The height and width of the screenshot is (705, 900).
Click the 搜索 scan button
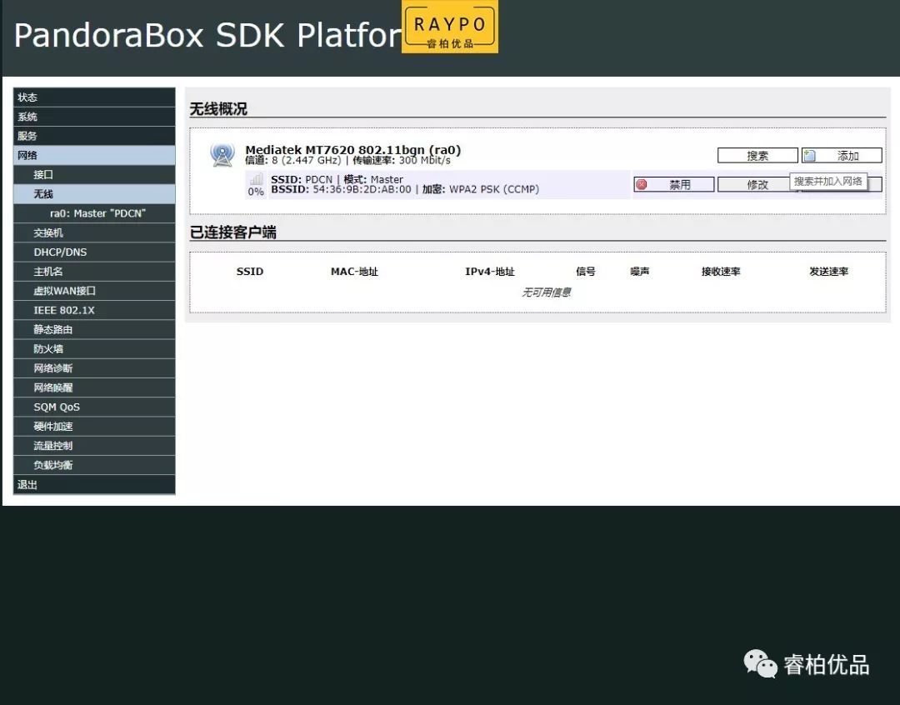[x=757, y=156]
